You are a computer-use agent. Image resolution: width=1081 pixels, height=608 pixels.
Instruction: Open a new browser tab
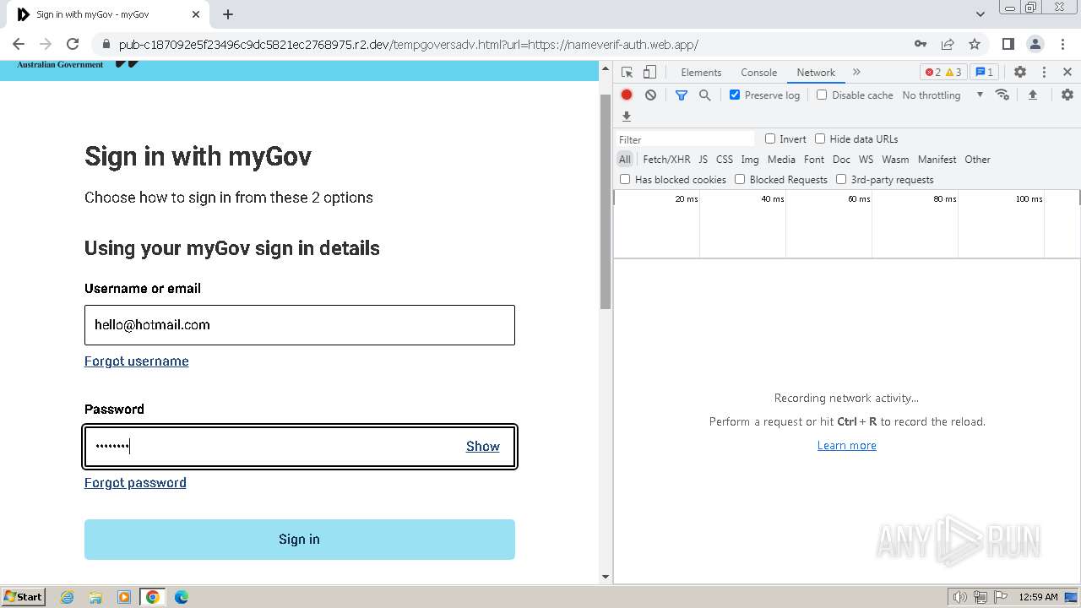(x=228, y=14)
